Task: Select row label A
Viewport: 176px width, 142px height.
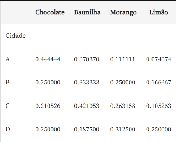Action: 8,59
